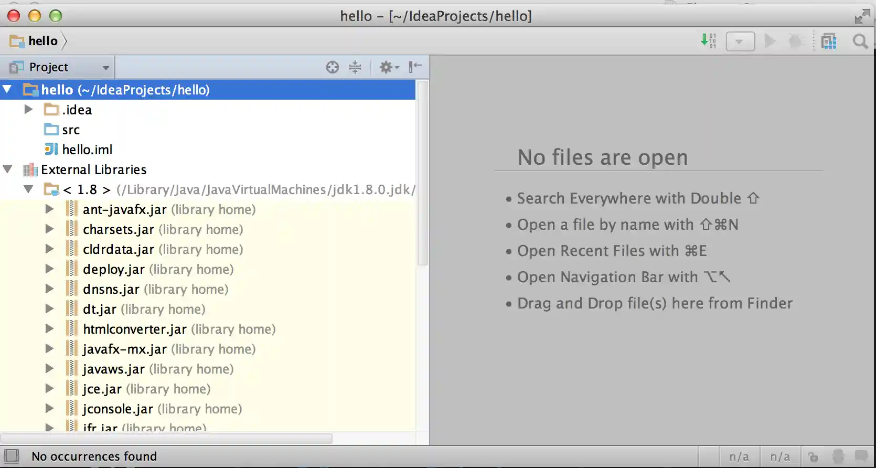The image size is (876, 468).
Task: Click the hello breadcrumb in navigation bar
Action: tap(42, 41)
